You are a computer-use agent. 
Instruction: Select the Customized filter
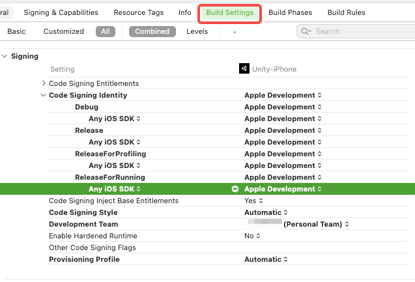click(x=64, y=31)
